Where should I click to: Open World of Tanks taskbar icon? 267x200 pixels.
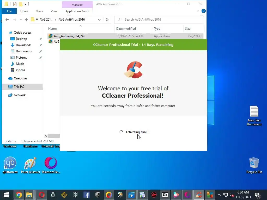pyautogui.click(x=98, y=195)
